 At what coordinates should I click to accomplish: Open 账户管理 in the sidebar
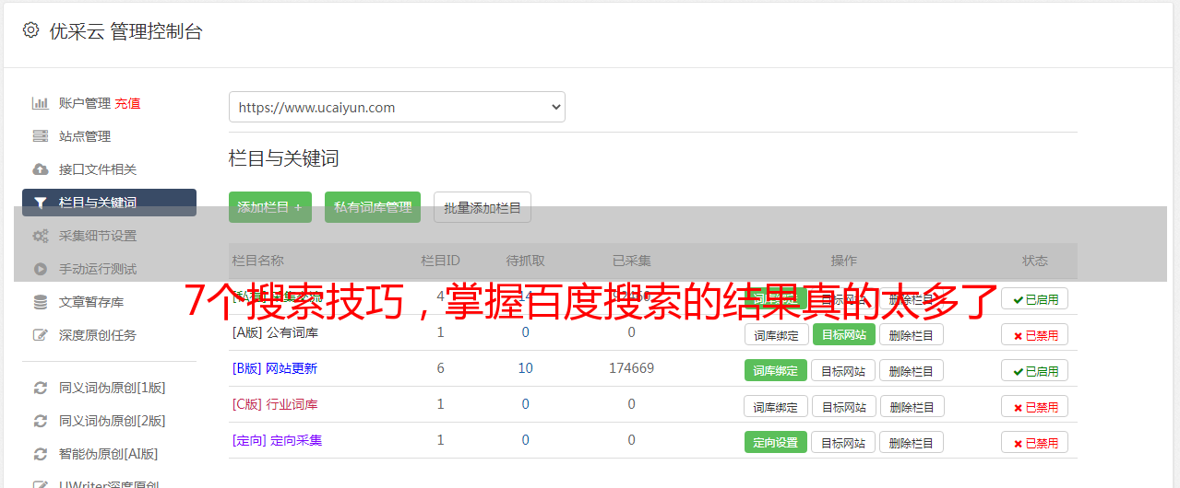point(85,103)
